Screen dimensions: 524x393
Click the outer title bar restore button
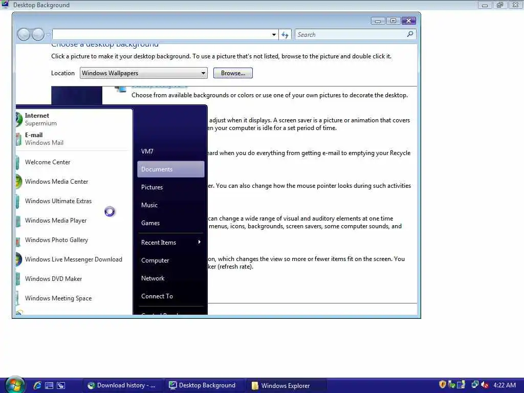pos(499,5)
